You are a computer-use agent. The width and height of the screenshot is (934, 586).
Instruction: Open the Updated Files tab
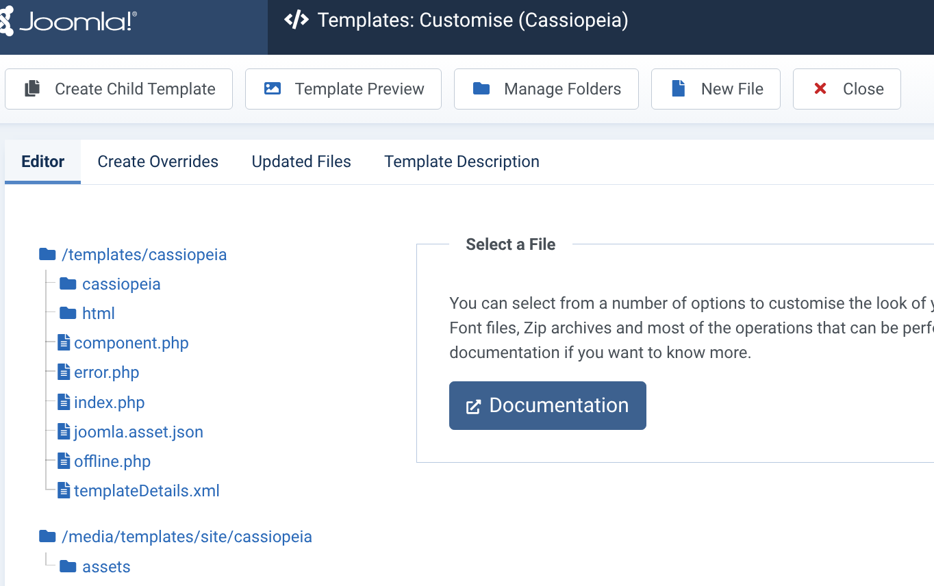pos(301,162)
